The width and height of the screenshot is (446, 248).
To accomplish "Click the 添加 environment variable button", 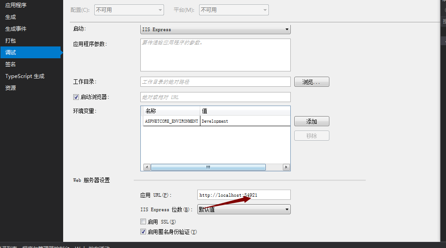I will 311,121.
